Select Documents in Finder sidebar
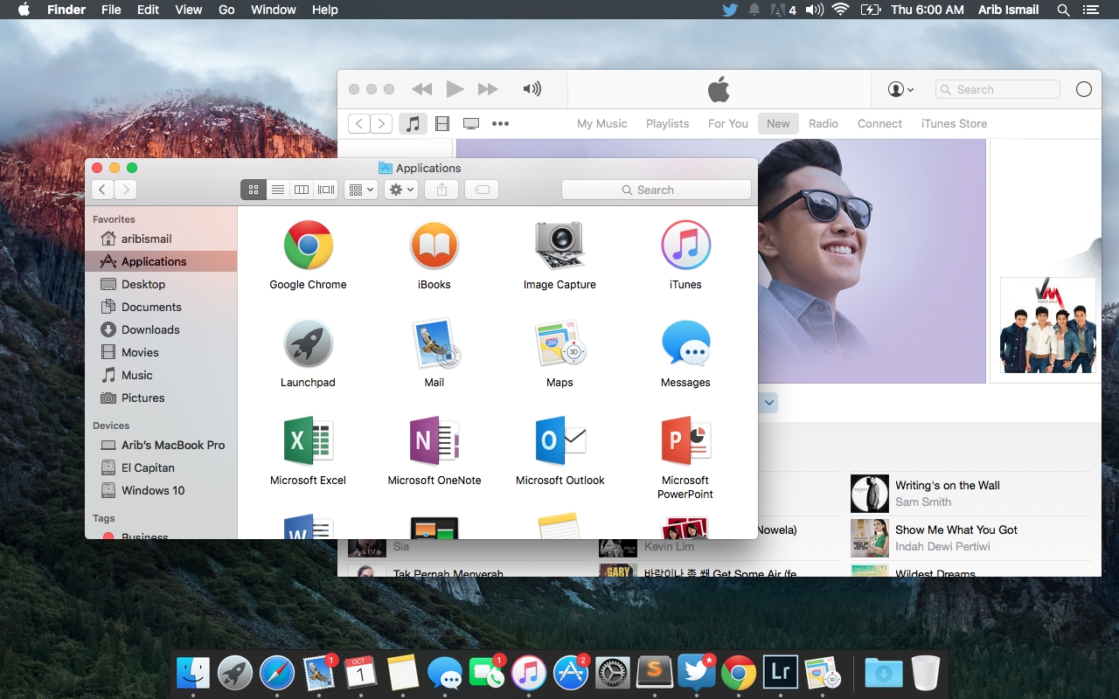Screen dimensions: 1119x699 161,307
